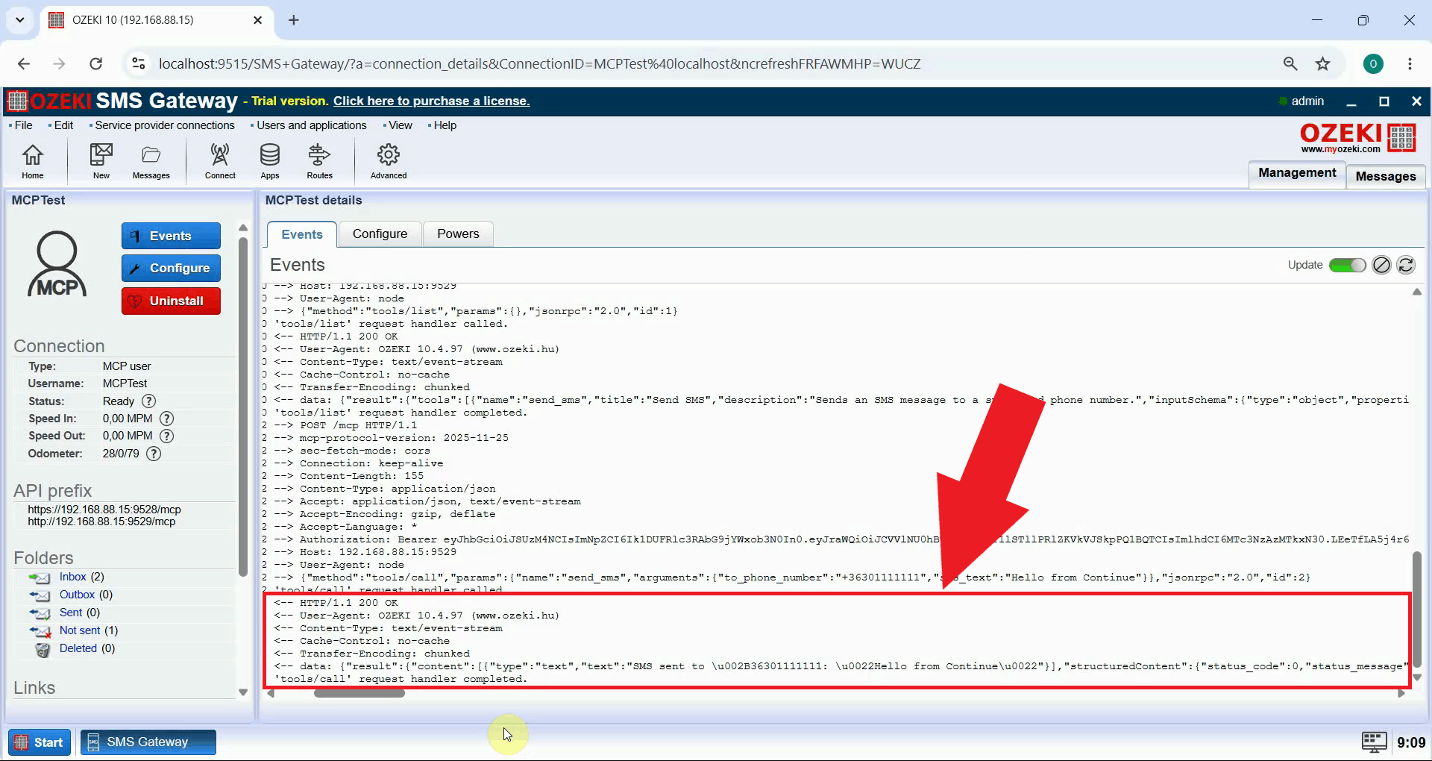
Task: Click the Inbox folder envelope icon
Action: point(40,577)
